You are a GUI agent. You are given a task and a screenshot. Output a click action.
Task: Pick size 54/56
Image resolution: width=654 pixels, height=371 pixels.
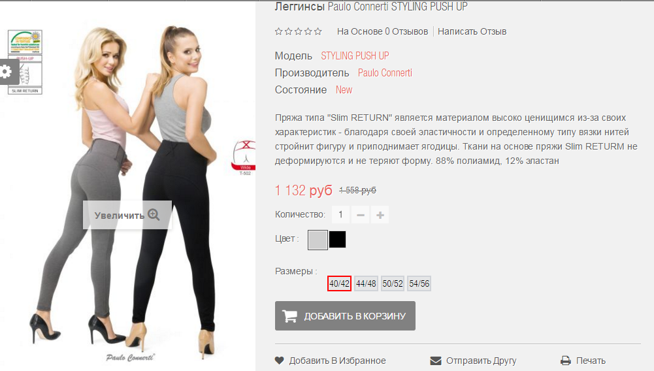point(419,283)
